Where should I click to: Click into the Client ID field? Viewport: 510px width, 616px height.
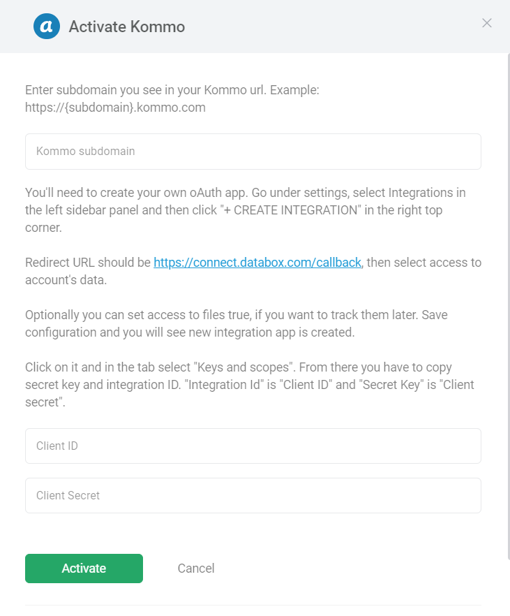click(253, 446)
